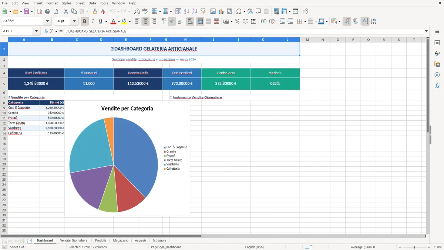Click the Clear Direct Formatting icon

click(x=103, y=11)
